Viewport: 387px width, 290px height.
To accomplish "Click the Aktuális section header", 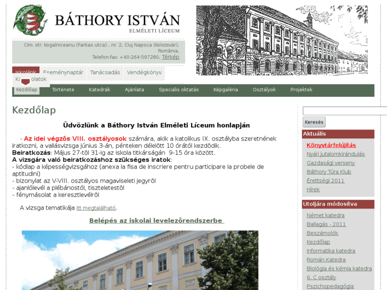I will [338, 134].
